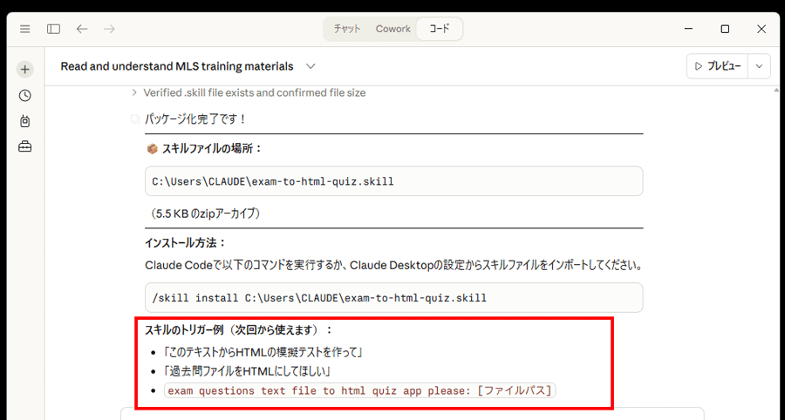Viewport: 785px width, 420px height.
Task: Copy message icon beside パッケージ化完了です
Action: 134,119
